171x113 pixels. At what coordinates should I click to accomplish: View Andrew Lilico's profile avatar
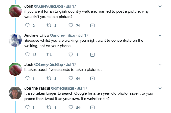pyautogui.click(x=15, y=40)
